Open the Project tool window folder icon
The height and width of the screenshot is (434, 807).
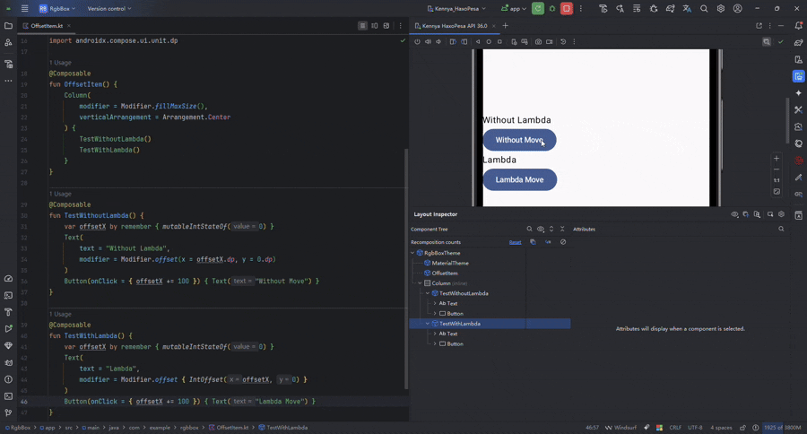pos(8,26)
